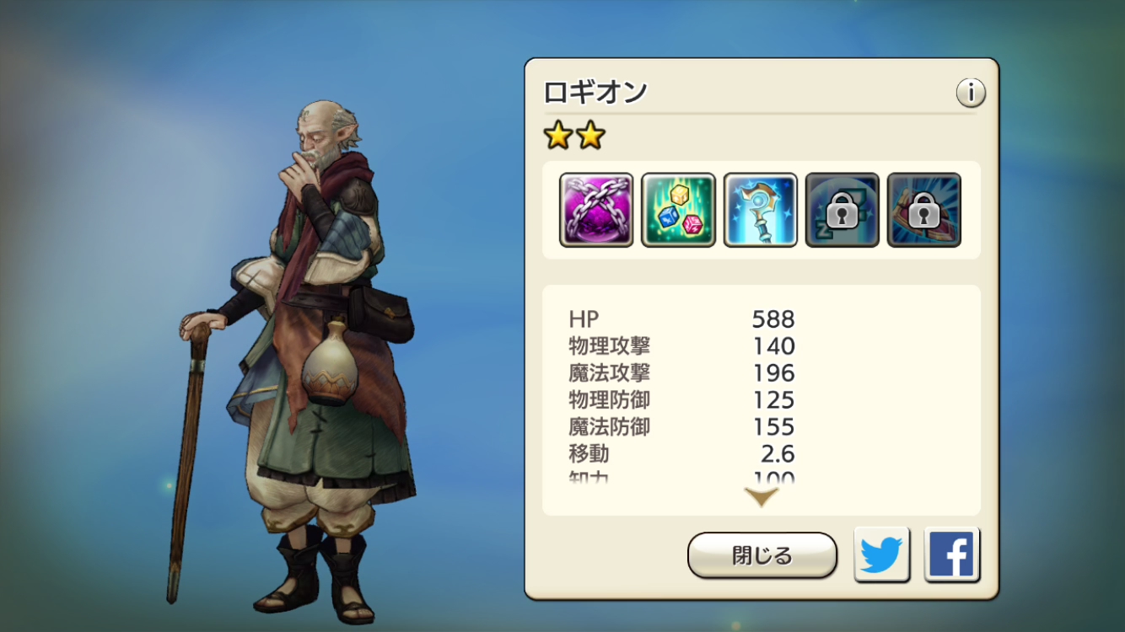Click the 閉じる button
The height and width of the screenshot is (632, 1125).
(x=762, y=555)
